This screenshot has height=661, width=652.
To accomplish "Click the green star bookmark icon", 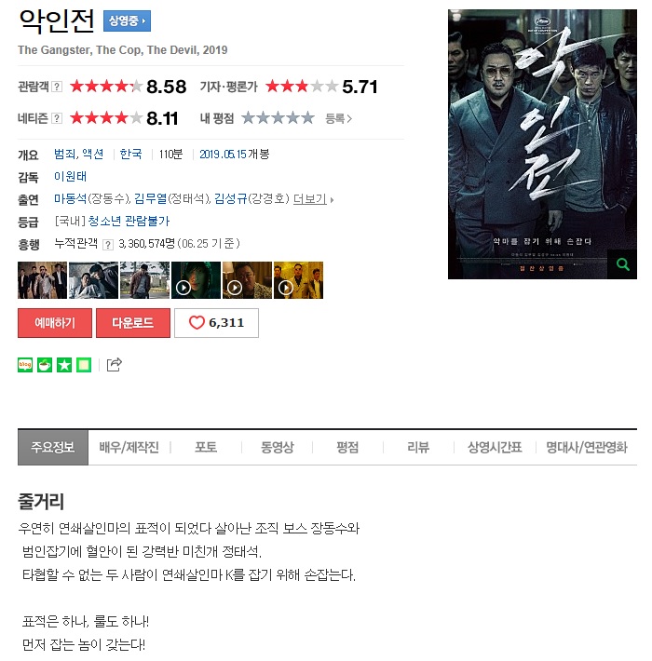I will click(64, 365).
